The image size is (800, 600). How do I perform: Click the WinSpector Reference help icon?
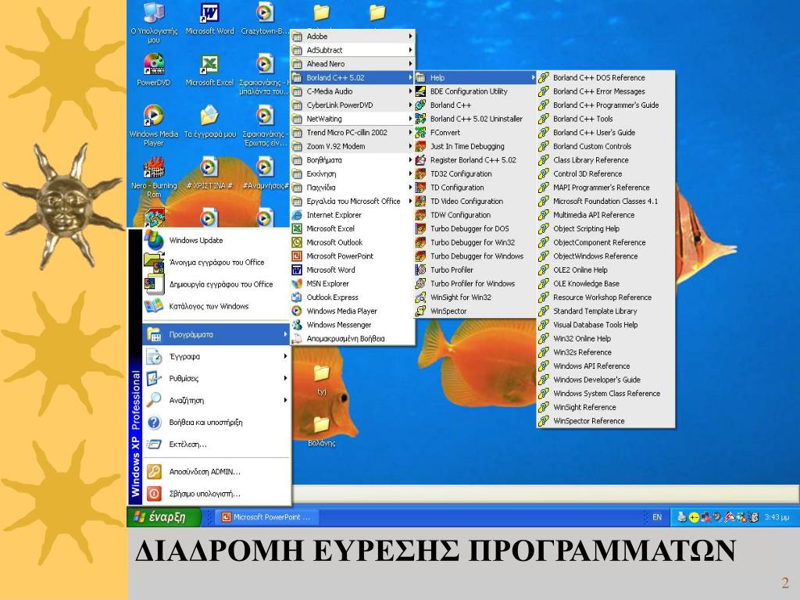click(544, 421)
